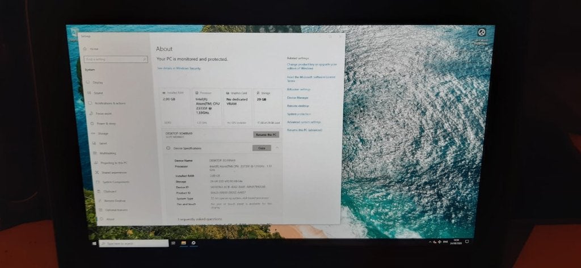Open Task View from taskbar
This screenshot has height=268, width=581.
173,243
